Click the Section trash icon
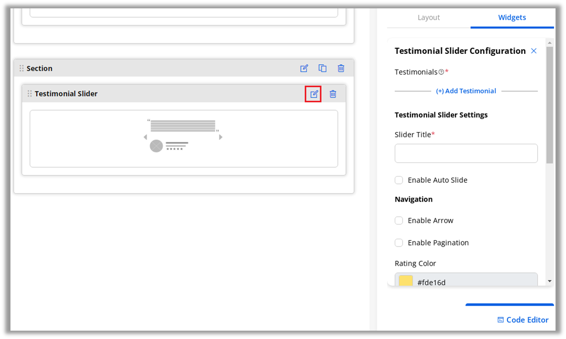The height and width of the screenshot is (339, 566). (x=341, y=68)
